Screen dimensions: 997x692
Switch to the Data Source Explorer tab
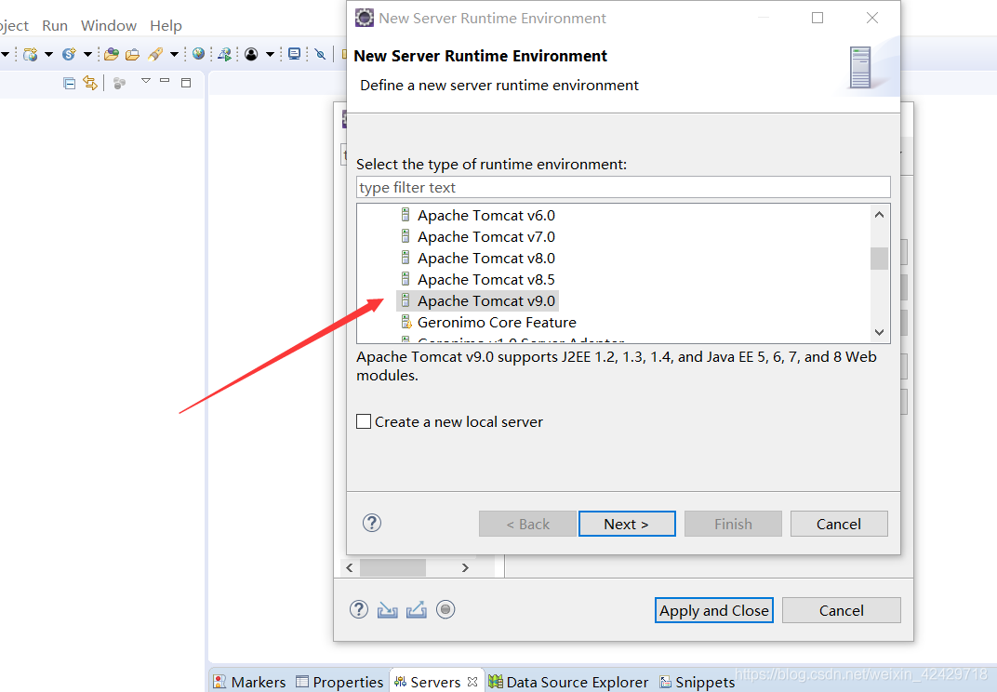(x=568, y=682)
